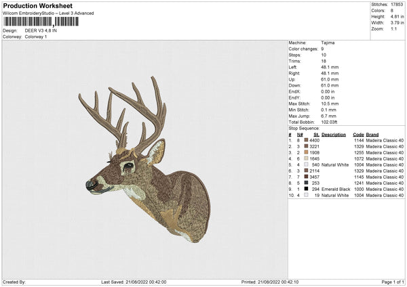Select the dark swatch next to 253 stitches

coord(306,183)
